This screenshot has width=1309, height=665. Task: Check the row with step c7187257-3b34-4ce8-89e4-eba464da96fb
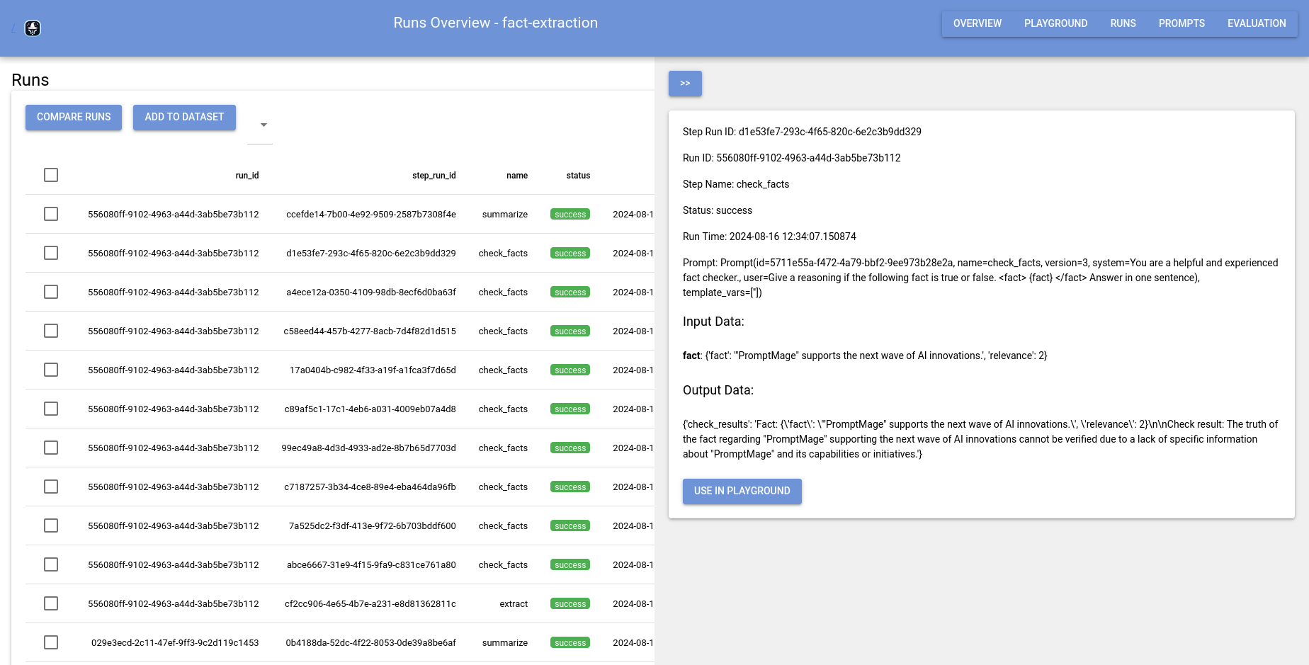tap(51, 487)
